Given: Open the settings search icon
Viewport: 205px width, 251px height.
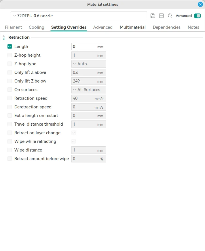Looking at the screenshot, I should (x=170, y=16).
